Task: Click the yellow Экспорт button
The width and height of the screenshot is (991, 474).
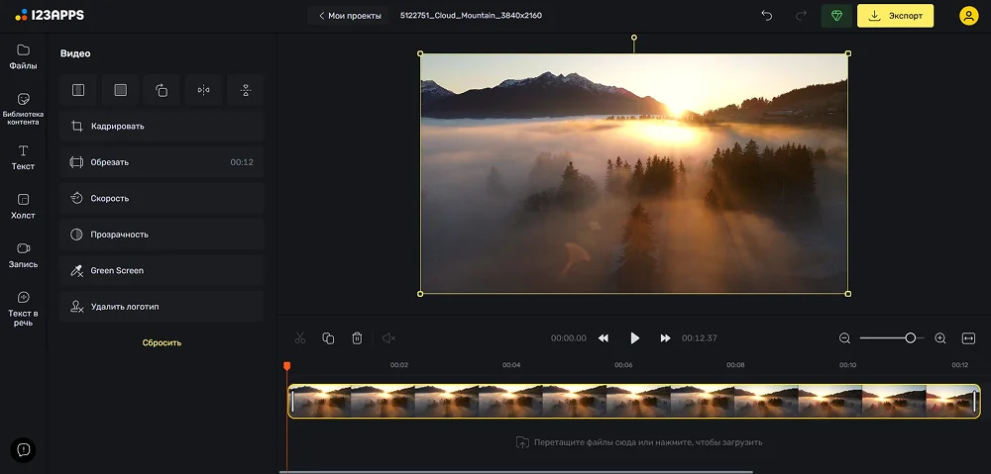Action: pos(895,16)
